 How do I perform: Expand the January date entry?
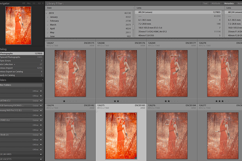click(47, 17)
